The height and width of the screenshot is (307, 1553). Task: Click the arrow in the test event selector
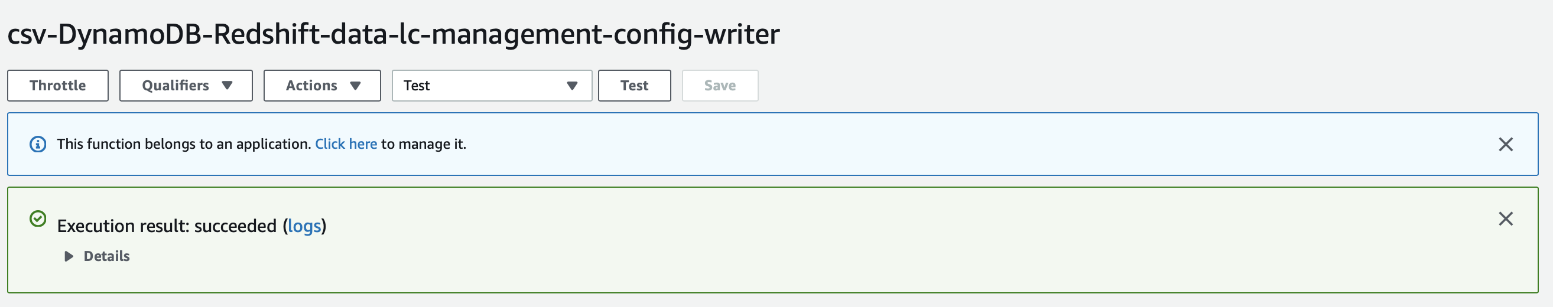[572, 86]
